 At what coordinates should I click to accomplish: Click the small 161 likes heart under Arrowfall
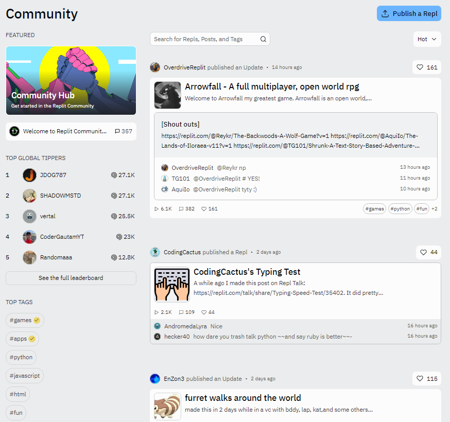pos(204,209)
